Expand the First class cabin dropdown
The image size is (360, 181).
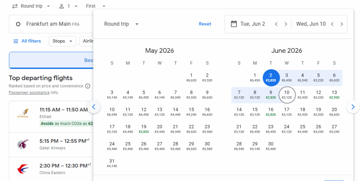coord(96,6)
